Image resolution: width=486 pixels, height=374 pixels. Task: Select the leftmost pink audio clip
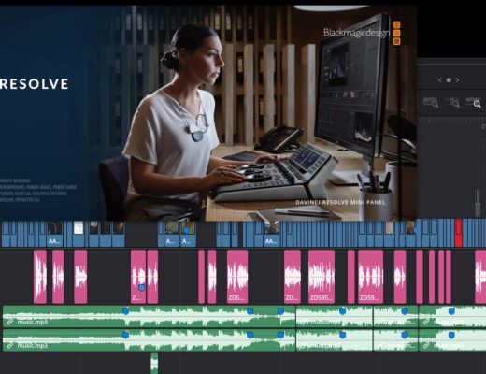(x=40, y=277)
